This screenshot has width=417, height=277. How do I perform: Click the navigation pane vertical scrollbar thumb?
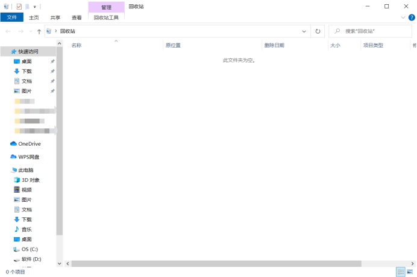(60, 141)
